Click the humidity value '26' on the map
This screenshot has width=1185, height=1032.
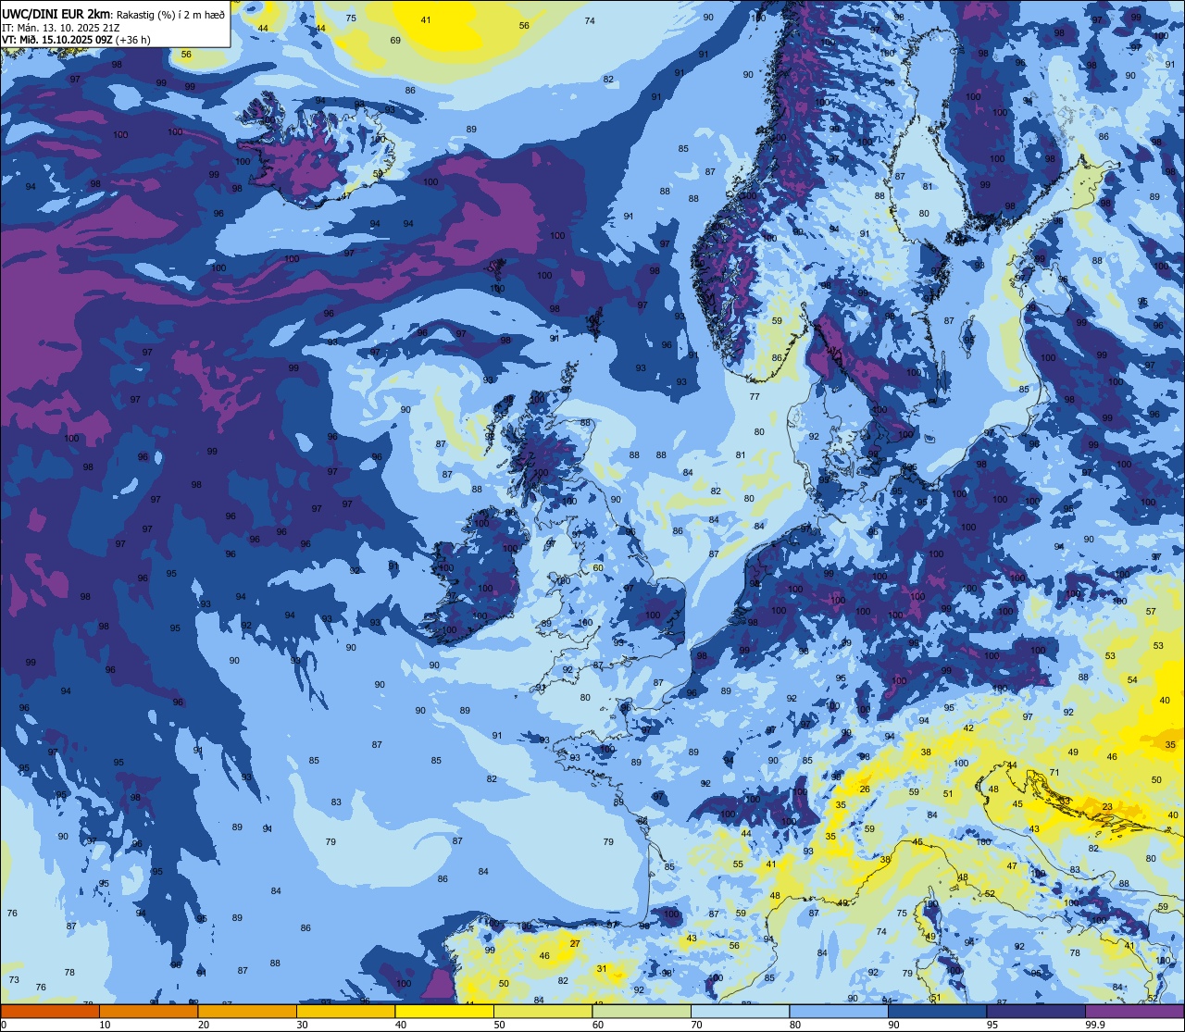coord(865,790)
